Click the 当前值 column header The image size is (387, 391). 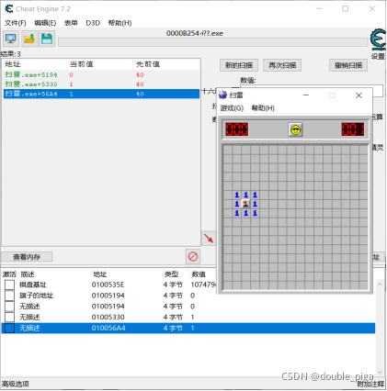click(x=100, y=64)
